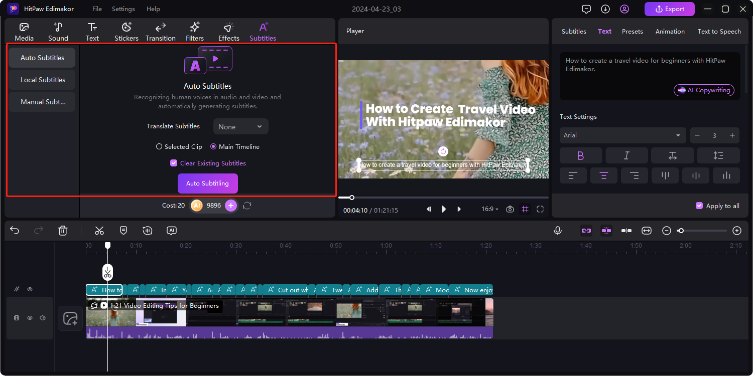The height and width of the screenshot is (376, 753).
Task: Click the line spacing icon
Action: [718, 155]
